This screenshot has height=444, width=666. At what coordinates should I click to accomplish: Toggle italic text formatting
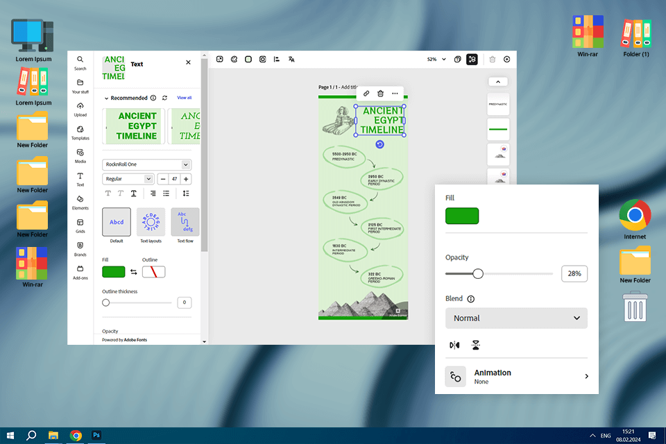(x=121, y=194)
